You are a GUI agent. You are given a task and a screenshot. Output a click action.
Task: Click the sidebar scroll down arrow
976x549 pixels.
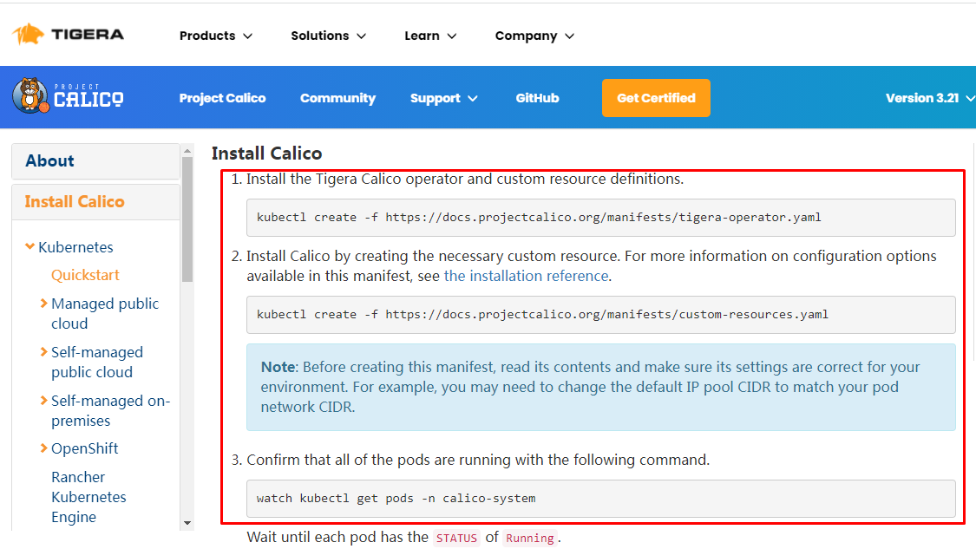[187, 523]
